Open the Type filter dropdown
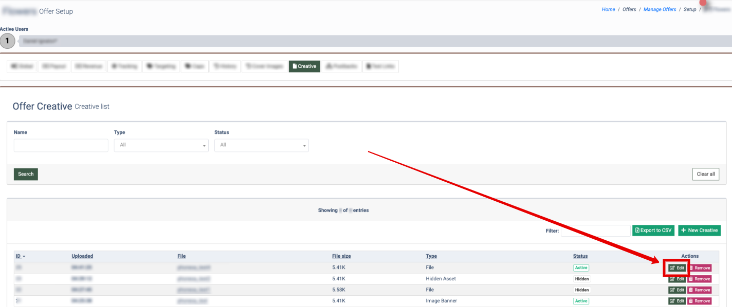Image resolution: width=732 pixels, height=307 pixels. click(x=161, y=145)
